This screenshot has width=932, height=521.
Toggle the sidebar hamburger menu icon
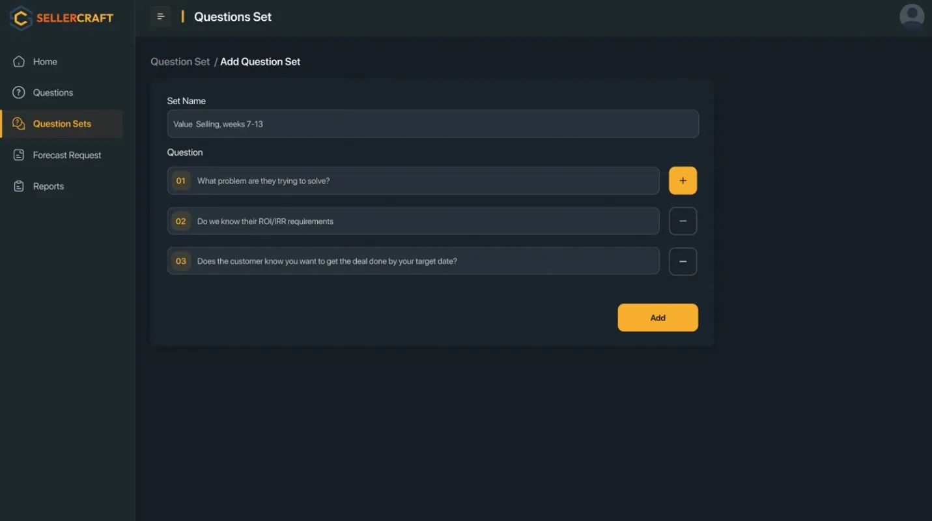160,17
